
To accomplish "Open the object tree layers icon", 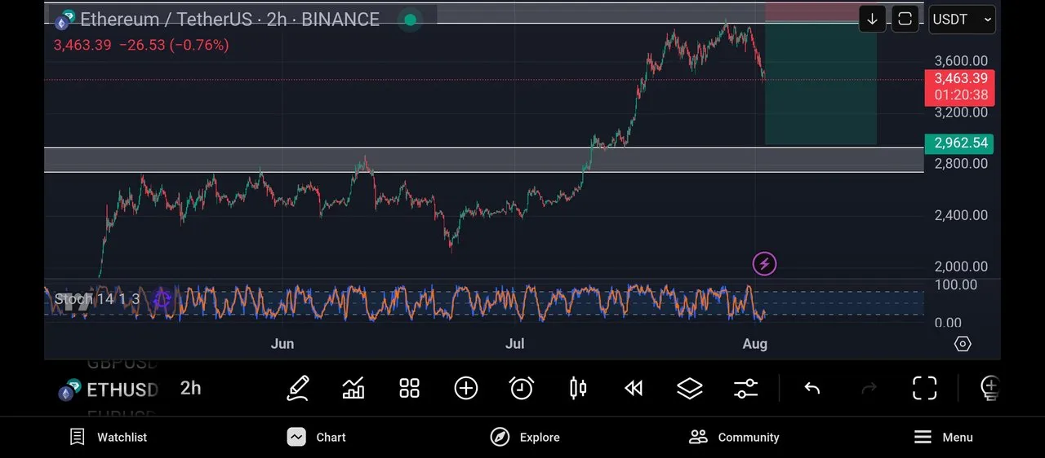I will [690, 388].
